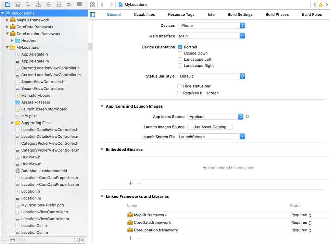Check Hide status bar

[179, 86]
